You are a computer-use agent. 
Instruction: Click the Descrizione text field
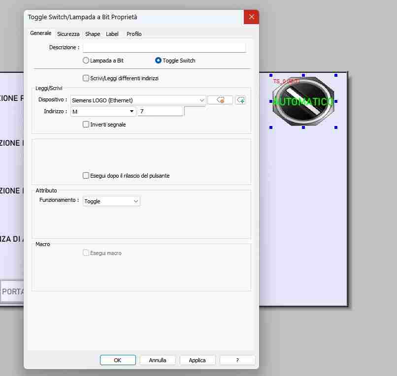coord(164,48)
